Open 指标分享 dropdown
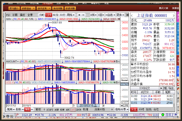 coord(122,109)
